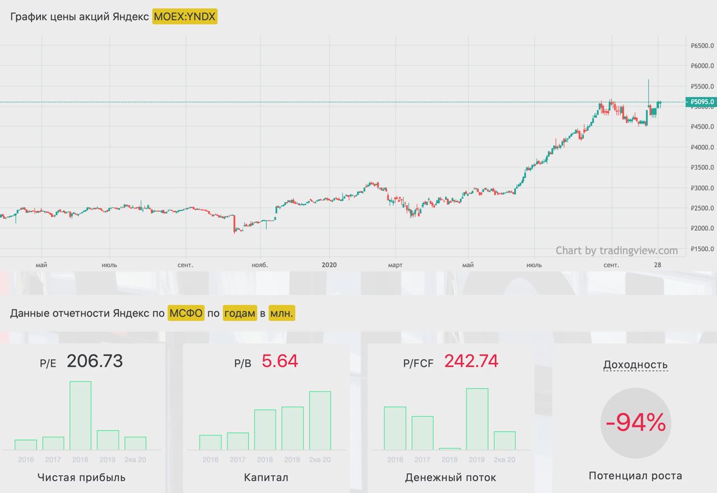Screen dimensions: 717x493
Task: Select the 2кв 20 bar in Денежный поток chart
Action: click(x=505, y=440)
